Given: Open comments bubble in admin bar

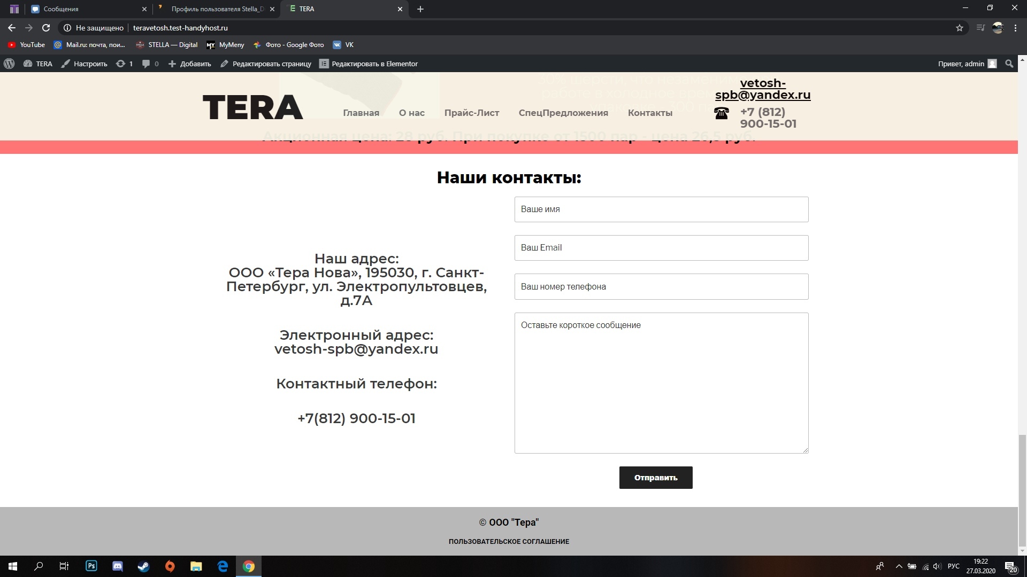Looking at the screenshot, I should (146, 64).
